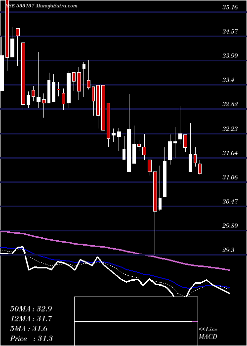
Task: Click the 29.3 price axis label
Action: (x=228, y=250)
